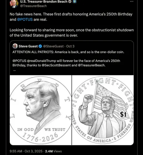The height and width of the screenshot is (155, 143).
Task: Click the 9:55 AM · Oct 3, 2025 timestamp
Action: pos(26,151)
